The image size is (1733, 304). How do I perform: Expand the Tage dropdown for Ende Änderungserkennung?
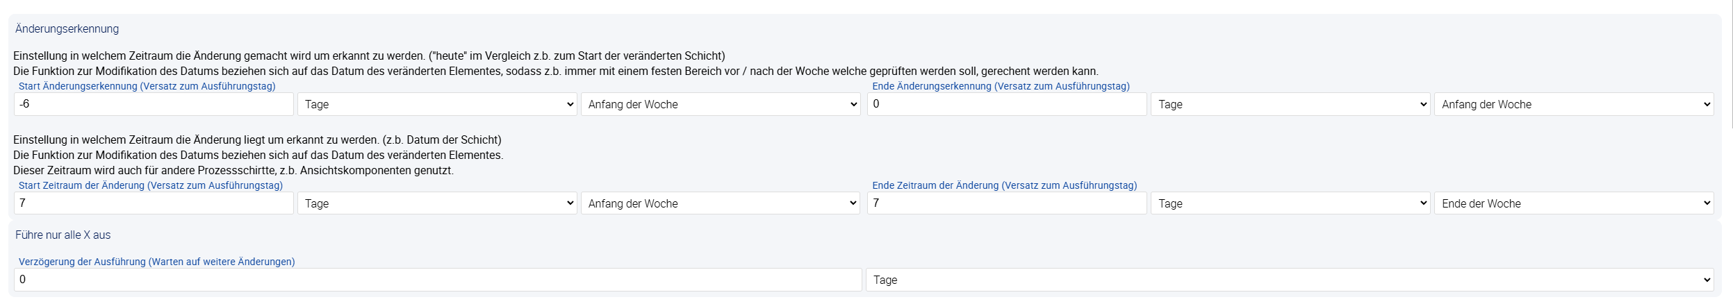point(1290,104)
